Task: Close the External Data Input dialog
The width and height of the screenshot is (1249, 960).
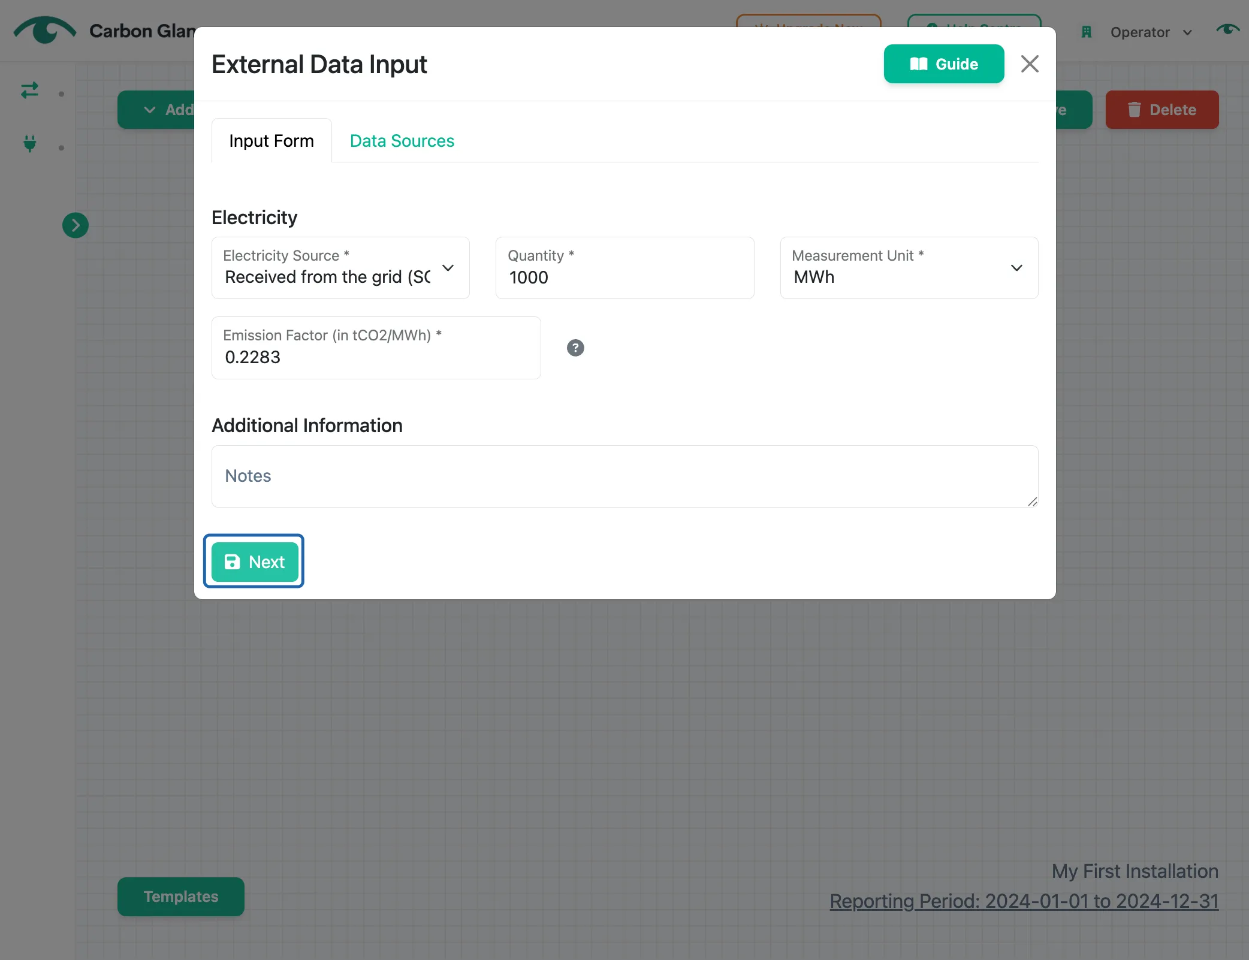Action: (1030, 64)
